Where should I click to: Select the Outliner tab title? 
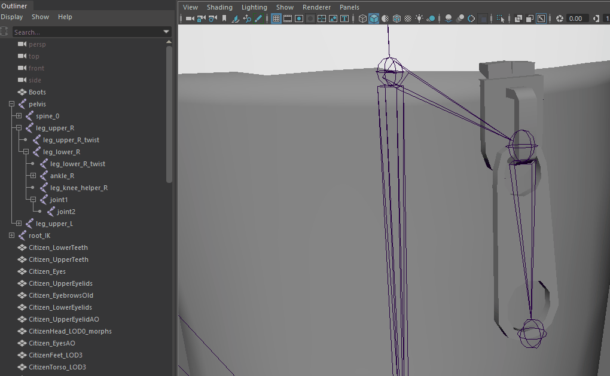point(14,6)
